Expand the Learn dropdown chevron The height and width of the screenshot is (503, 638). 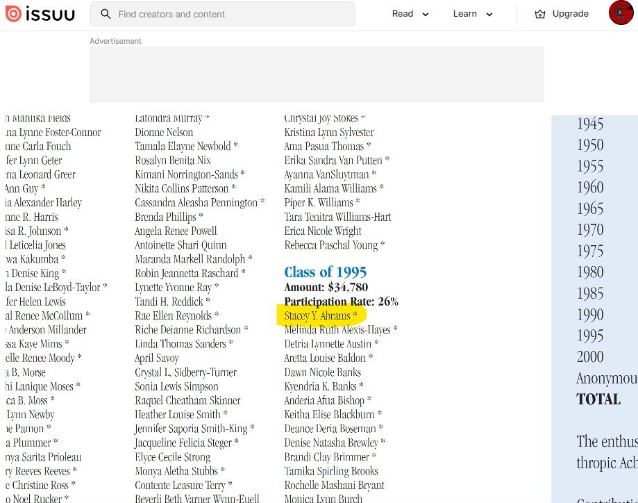pyautogui.click(x=489, y=15)
